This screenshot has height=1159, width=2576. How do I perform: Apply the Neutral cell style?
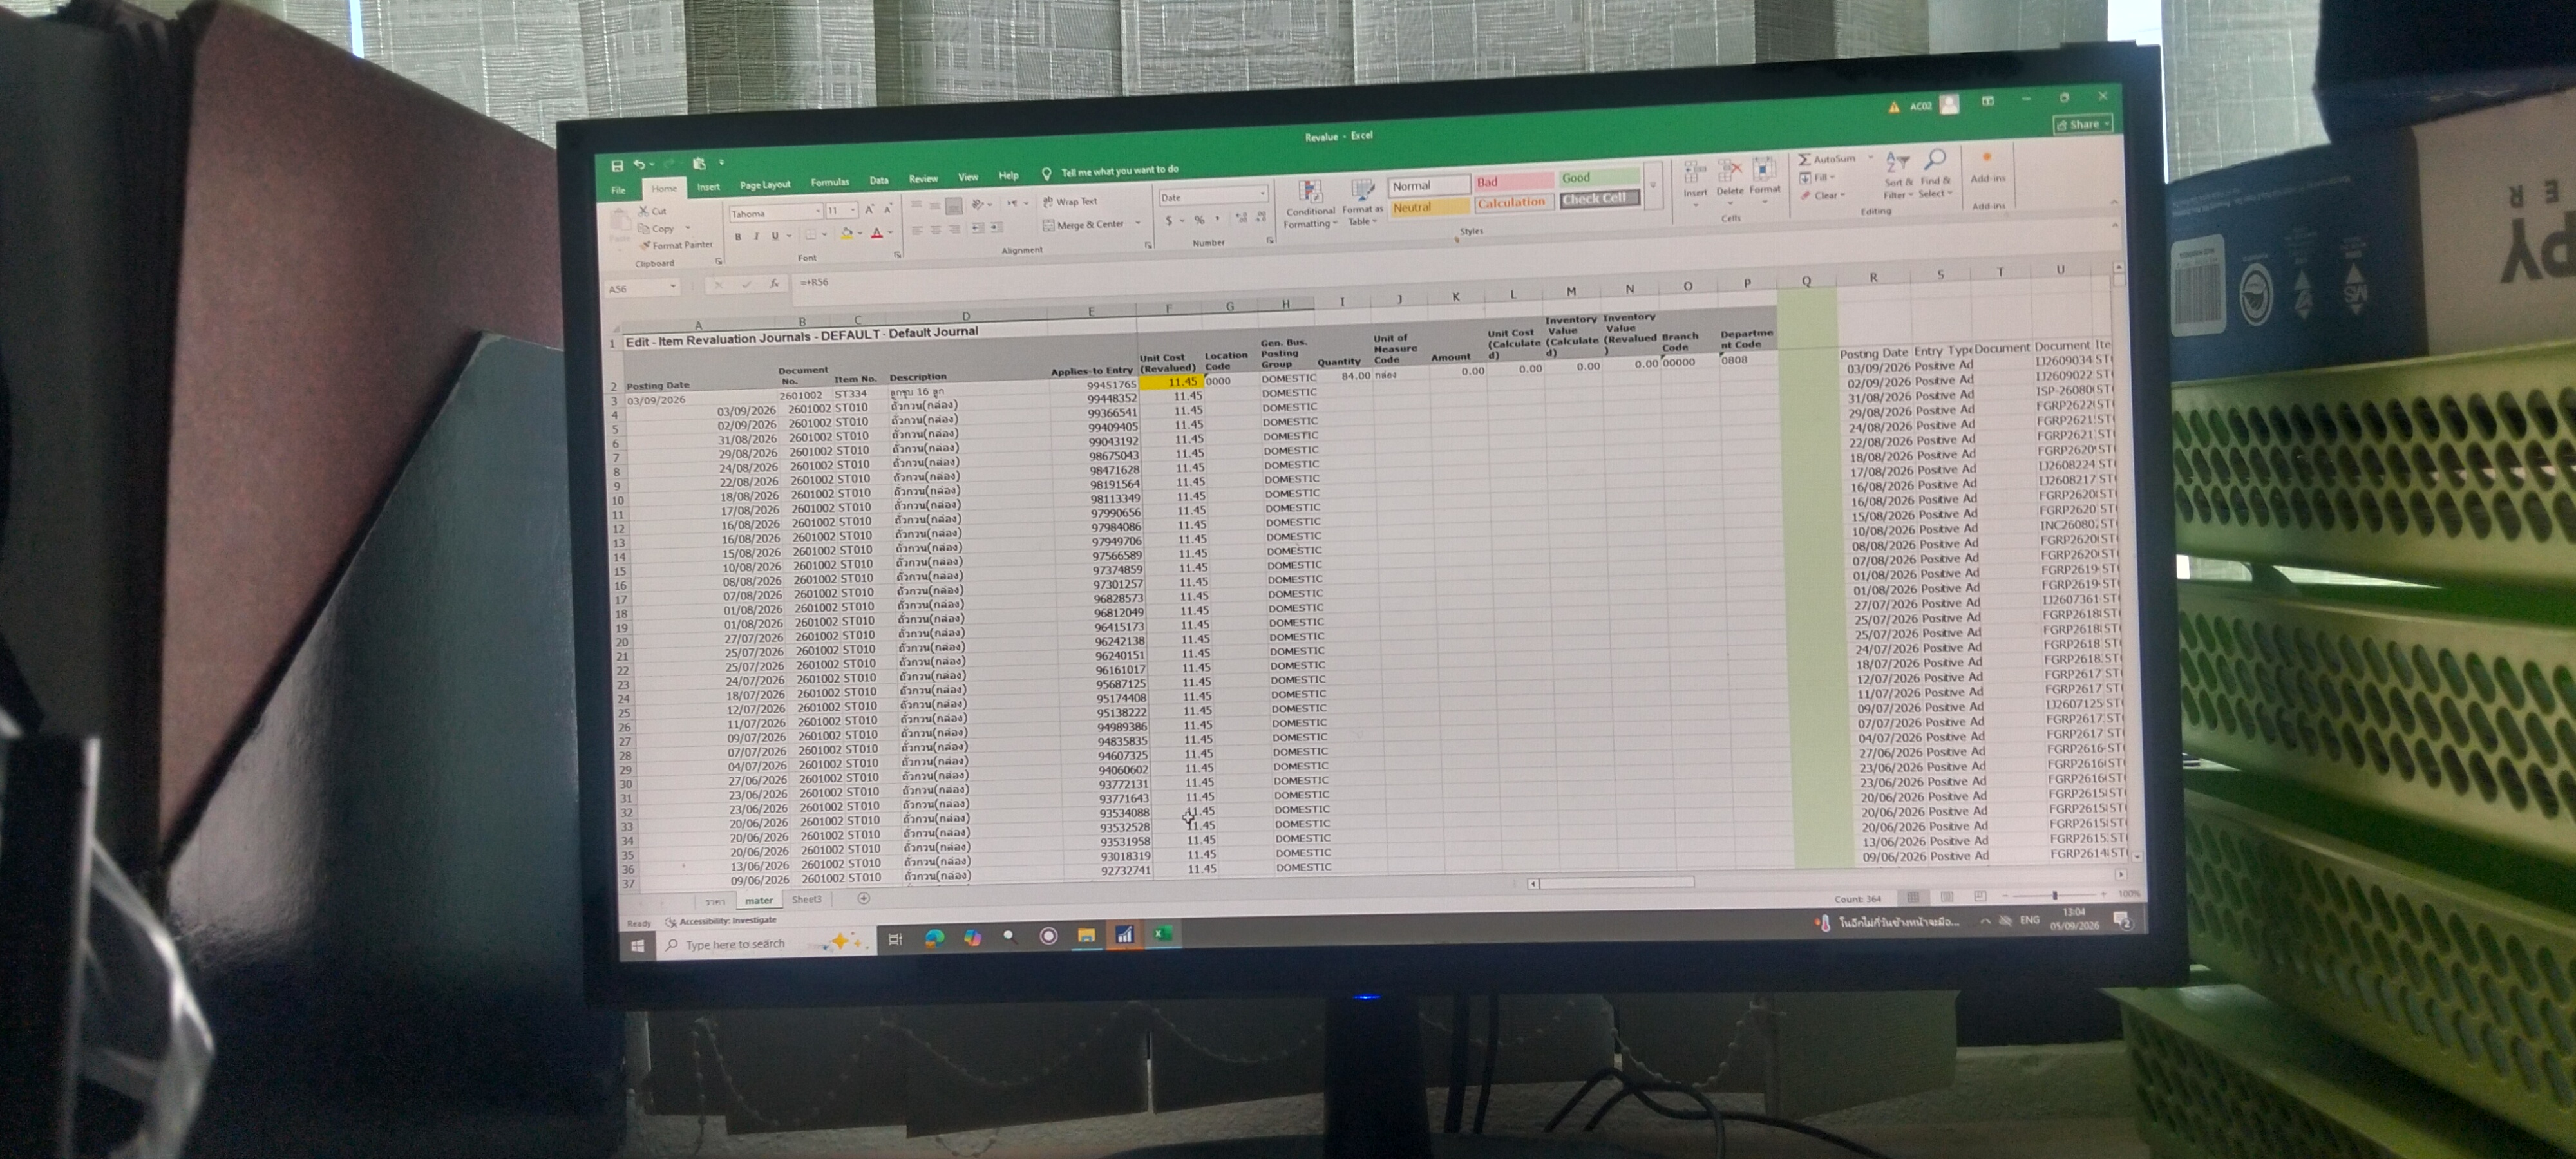[x=1429, y=208]
